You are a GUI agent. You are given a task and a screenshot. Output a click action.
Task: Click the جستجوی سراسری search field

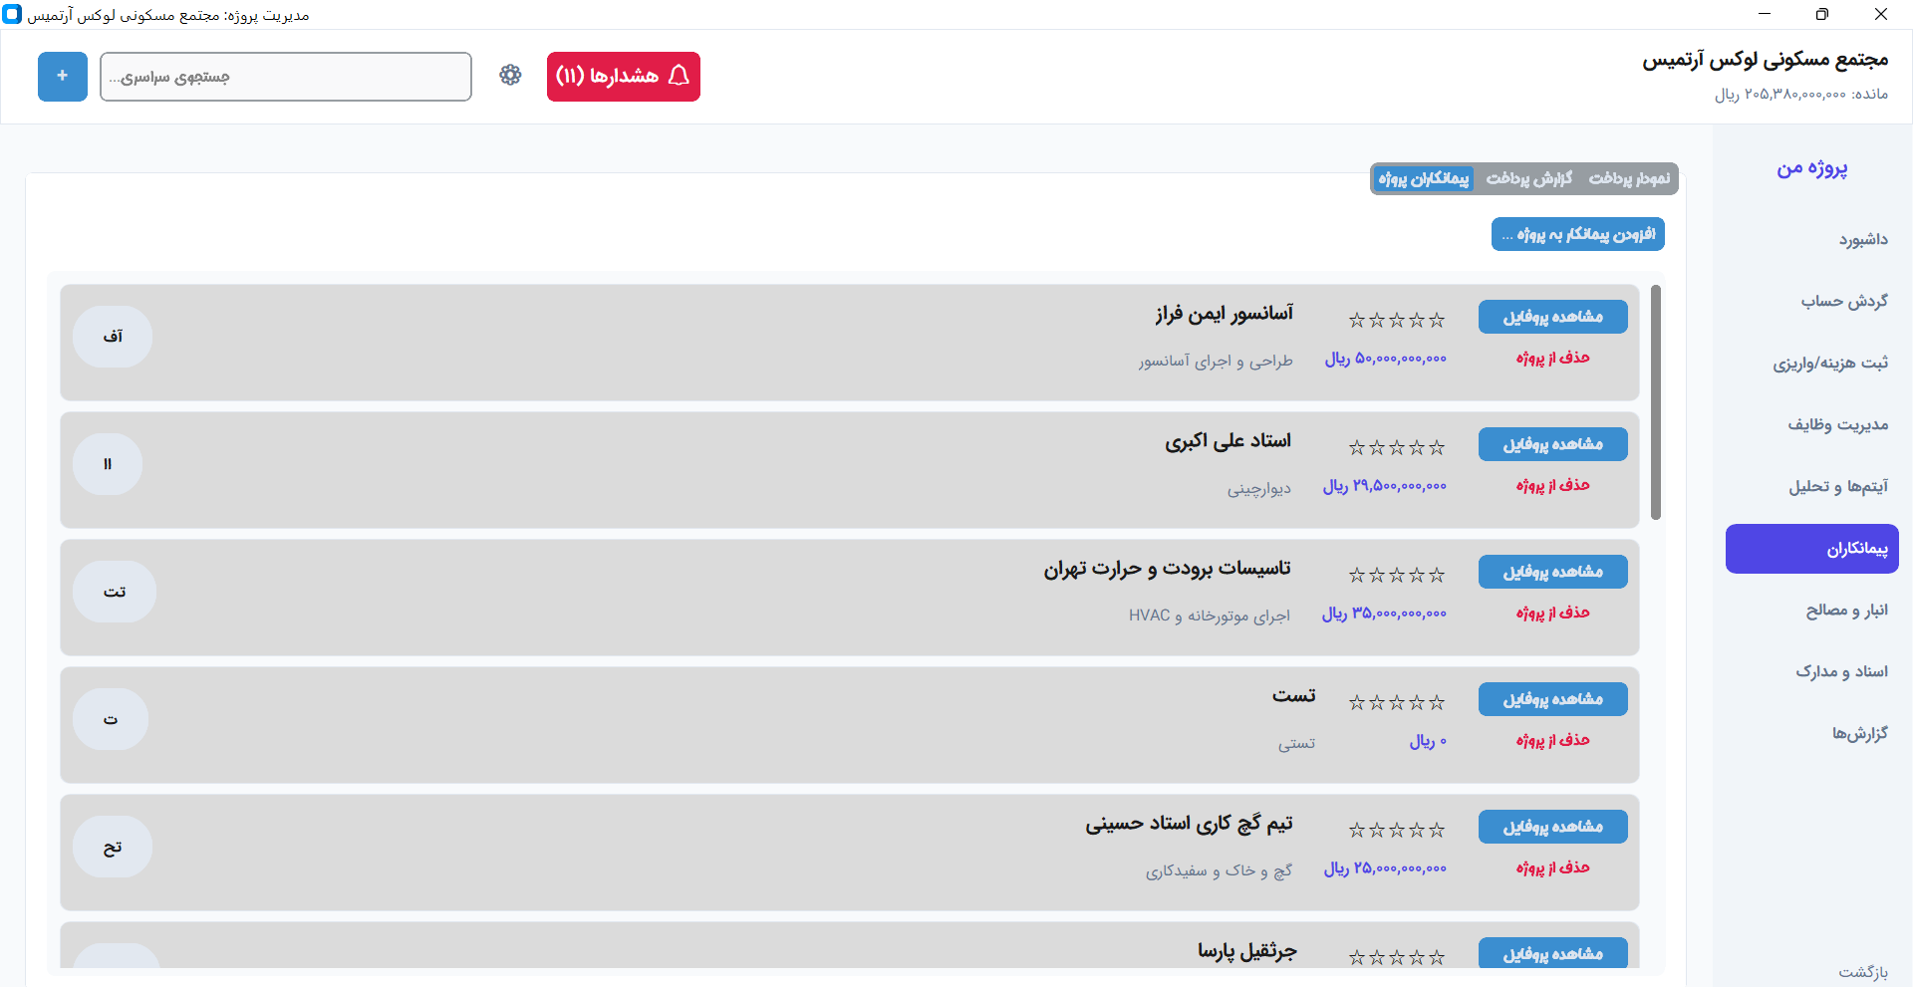coord(286,76)
